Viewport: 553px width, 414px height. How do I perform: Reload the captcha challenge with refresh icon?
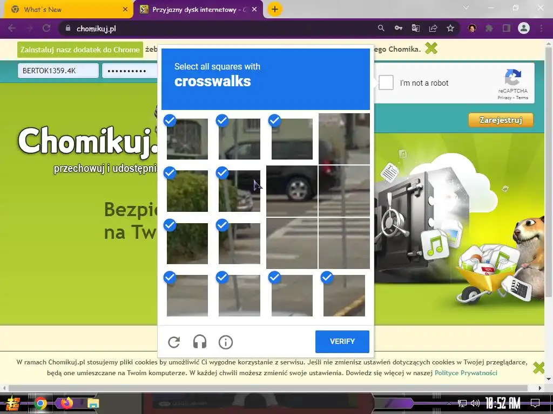click(174, 342)
